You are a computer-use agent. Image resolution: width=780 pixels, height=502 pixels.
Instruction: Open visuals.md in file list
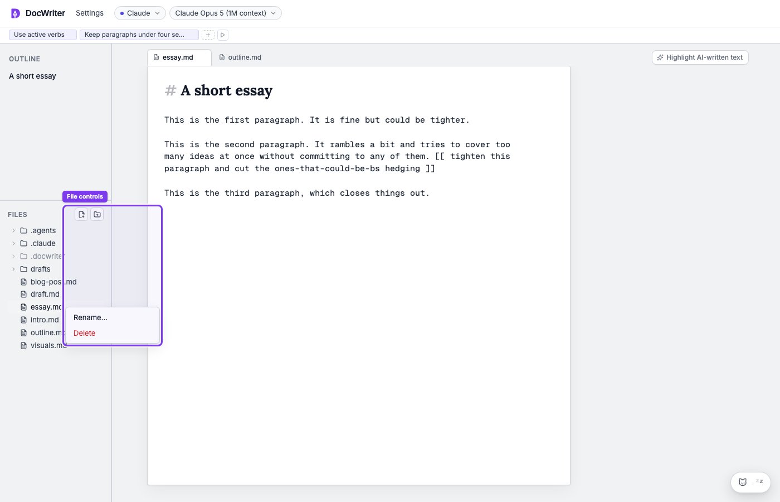[x=56, y=345]
